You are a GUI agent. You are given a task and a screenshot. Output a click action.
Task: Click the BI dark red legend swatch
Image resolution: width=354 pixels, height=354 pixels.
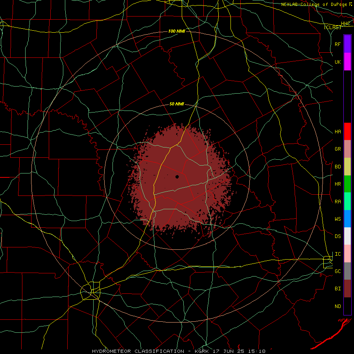point(347,289)
